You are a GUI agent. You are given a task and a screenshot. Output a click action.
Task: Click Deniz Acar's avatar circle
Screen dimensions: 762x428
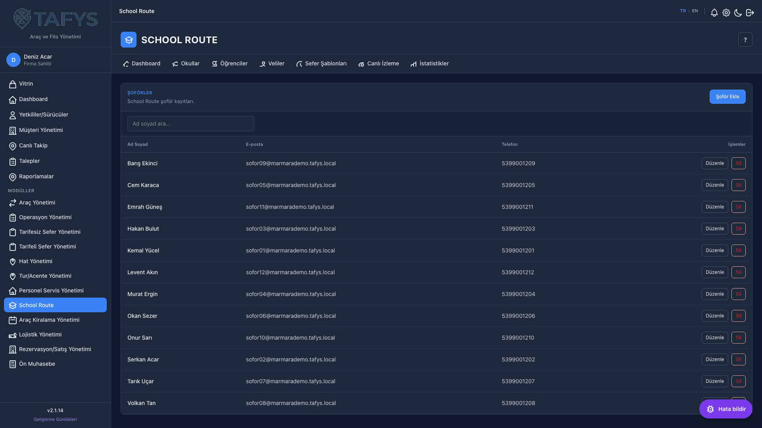tap(13, 60)
